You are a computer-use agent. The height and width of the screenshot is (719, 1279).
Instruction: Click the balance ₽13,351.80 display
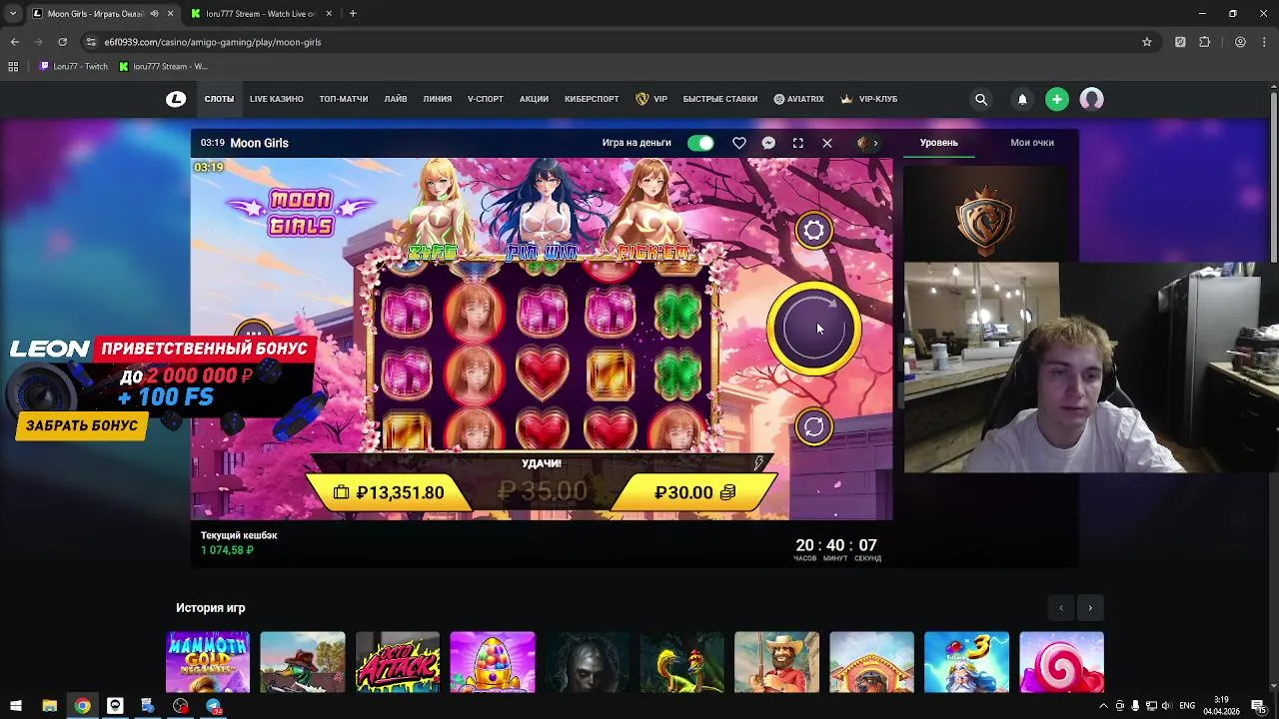coord(390,492)
